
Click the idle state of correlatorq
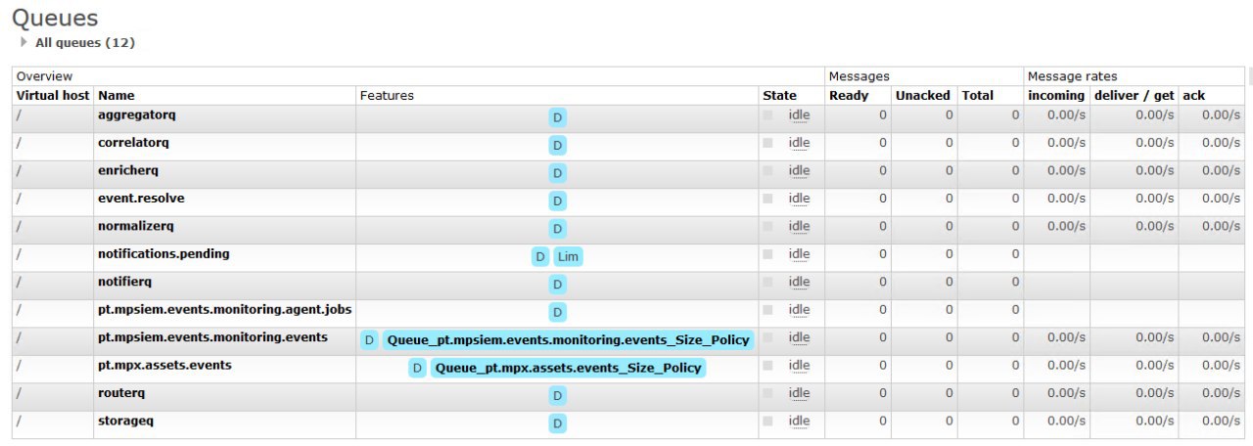click(800, 143)
